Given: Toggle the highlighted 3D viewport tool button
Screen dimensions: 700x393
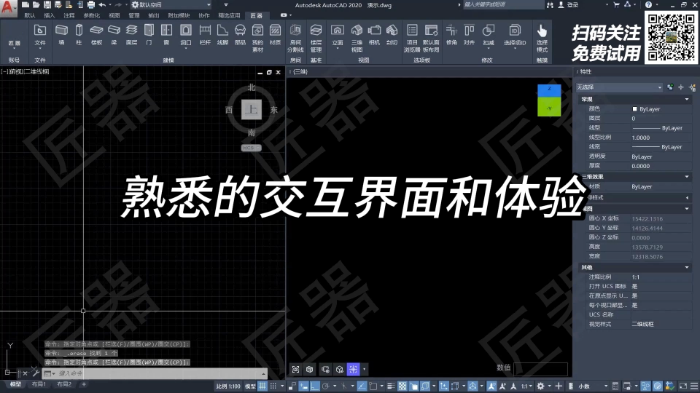Looking at the screenshot, I should (x=353, y=370).
